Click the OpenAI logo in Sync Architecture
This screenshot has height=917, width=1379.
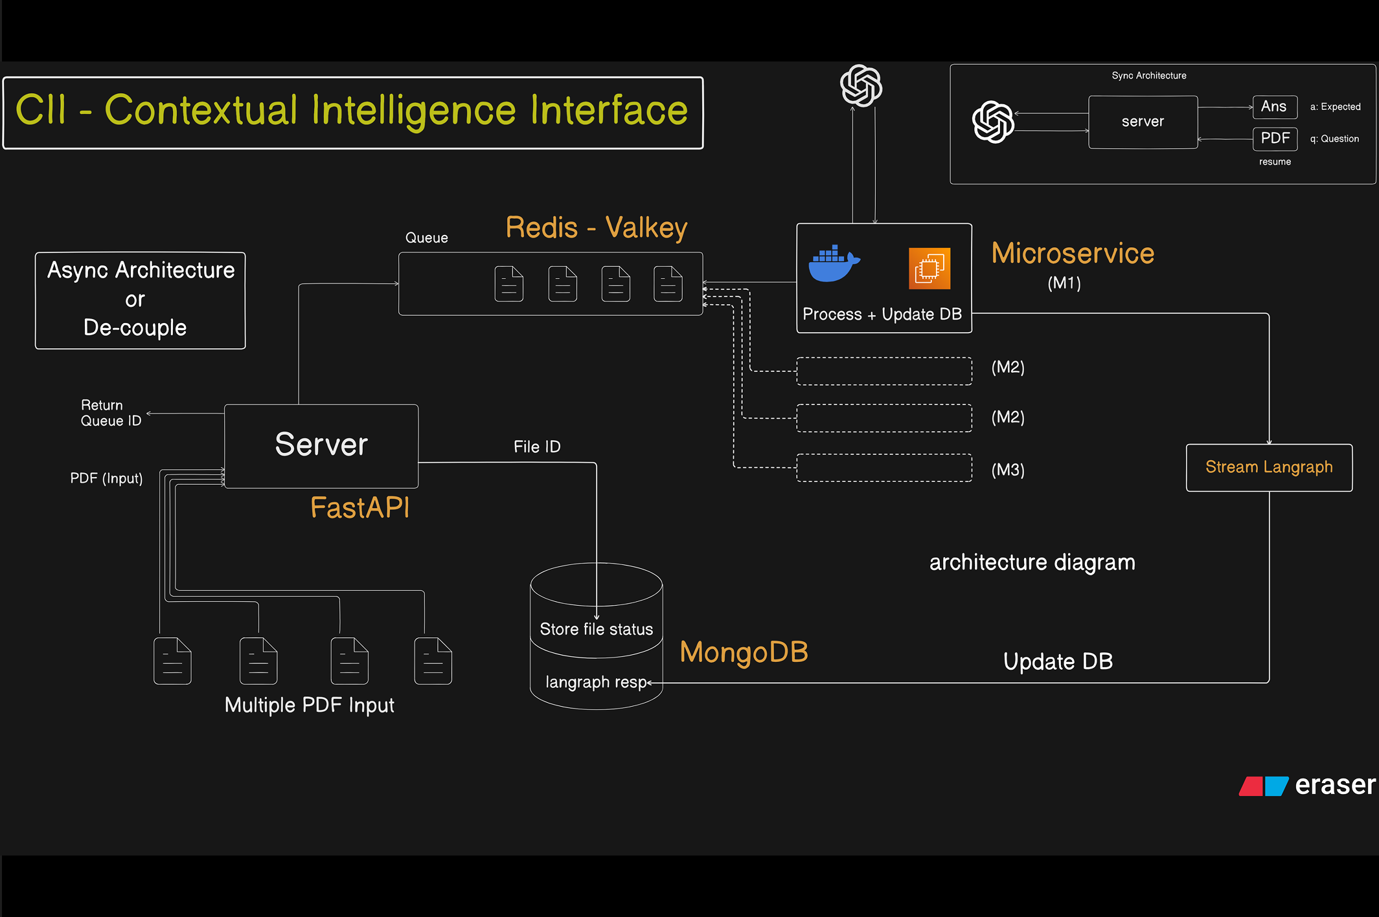(993, 122)
